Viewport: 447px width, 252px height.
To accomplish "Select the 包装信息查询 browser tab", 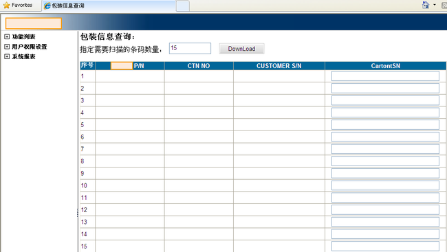I will click(109, 5).
